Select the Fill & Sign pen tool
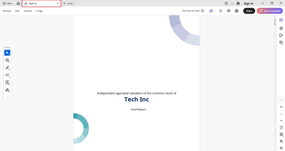 [7, 90]
